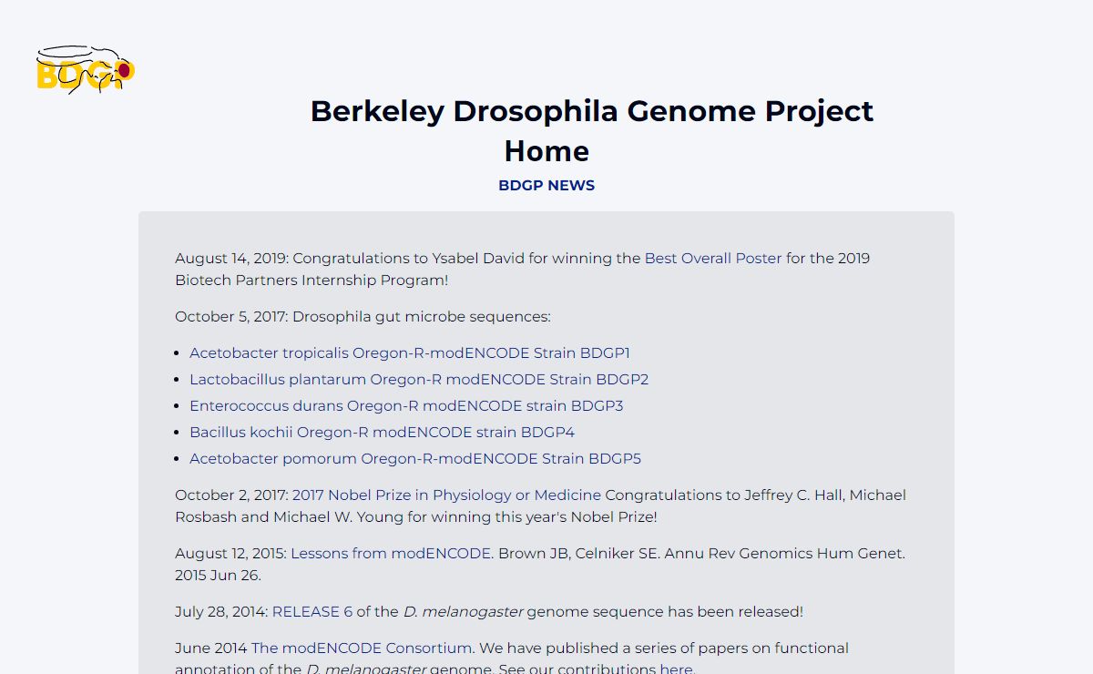Click the BDGP NEWS heading

(546, 186)
